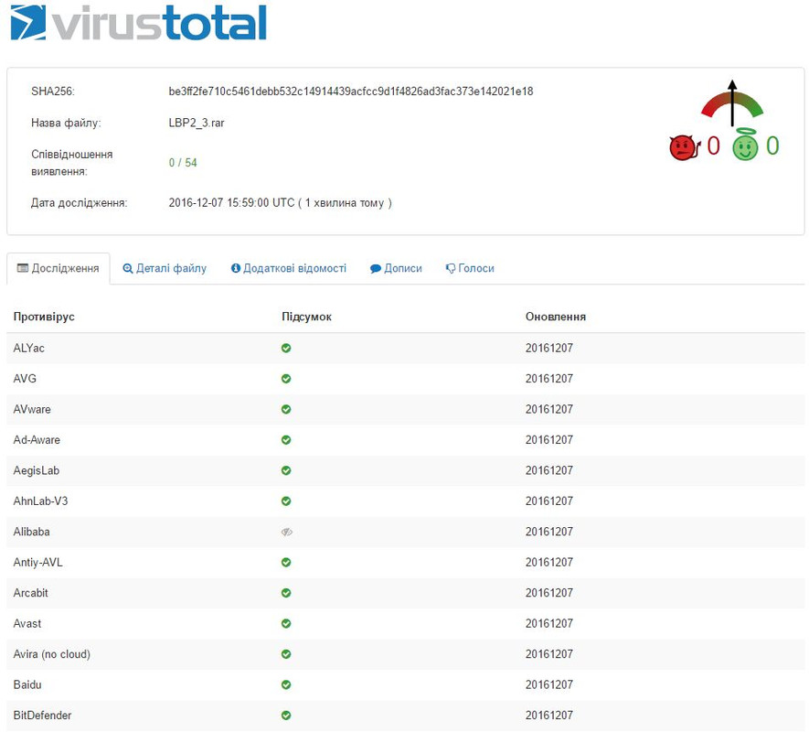809x732 pixels.
Task: Open the Дослідження tab
Action: click(59, 268)
